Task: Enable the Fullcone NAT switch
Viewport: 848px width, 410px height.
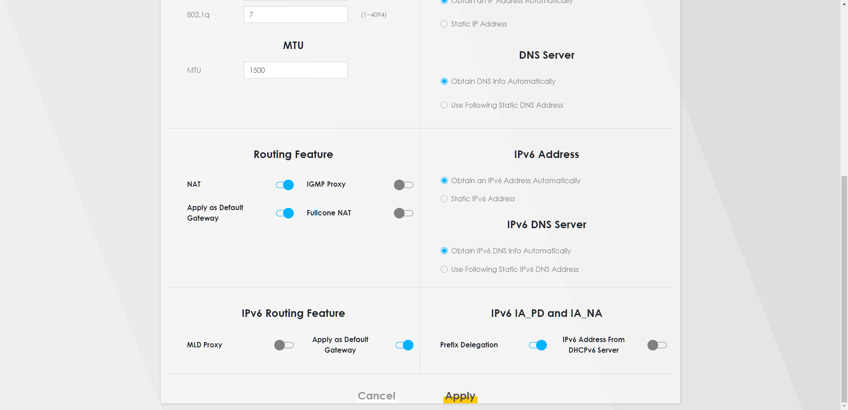Action: point(403,213)
